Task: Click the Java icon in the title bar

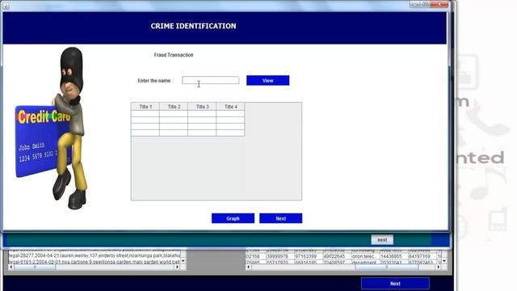Action: (x=6, y=6)
